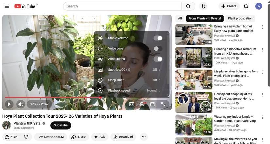The height and width of the screenshot is (144, 270).
Task: Select the Plant propagation chip
Action: 240,18
